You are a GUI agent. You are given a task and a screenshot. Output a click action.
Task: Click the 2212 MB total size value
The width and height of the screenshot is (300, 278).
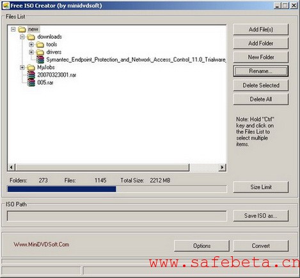(x=160, y=181)
